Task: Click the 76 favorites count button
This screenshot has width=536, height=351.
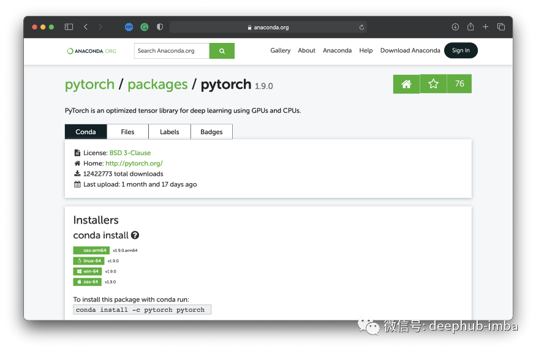Action: click(x=459, y=84)
